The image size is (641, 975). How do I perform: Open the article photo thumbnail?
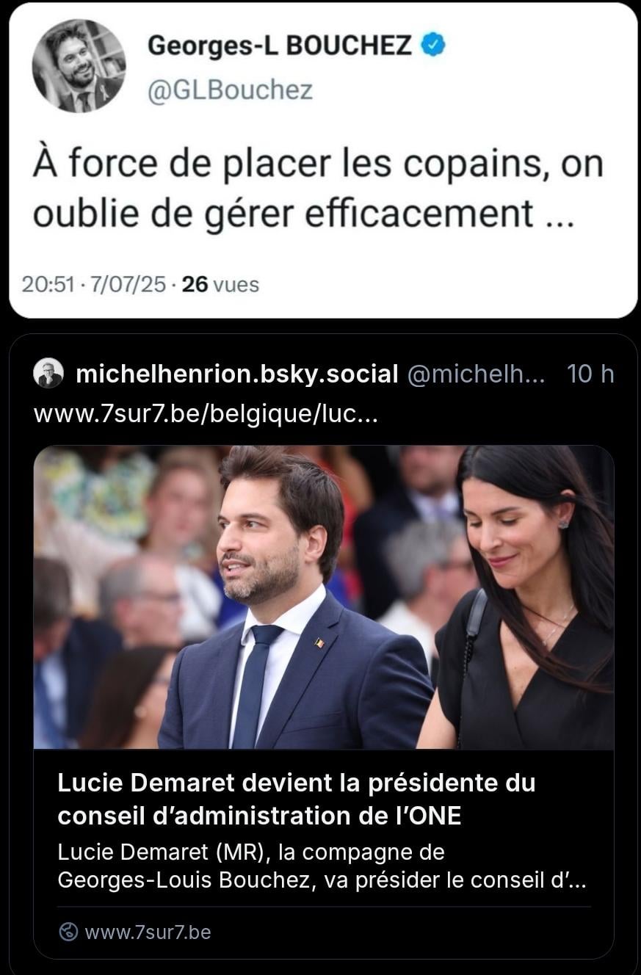tap(323, 597)
